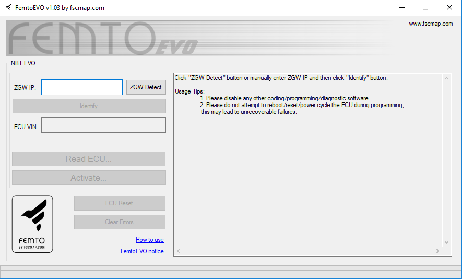Click the Identify button
Image resolution: width=462 pixels, height=279 pixels.
(89, 106)
